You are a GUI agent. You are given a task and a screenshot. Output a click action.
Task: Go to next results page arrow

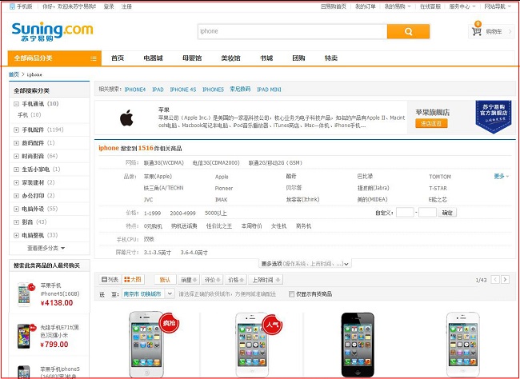tap(505, 280)
